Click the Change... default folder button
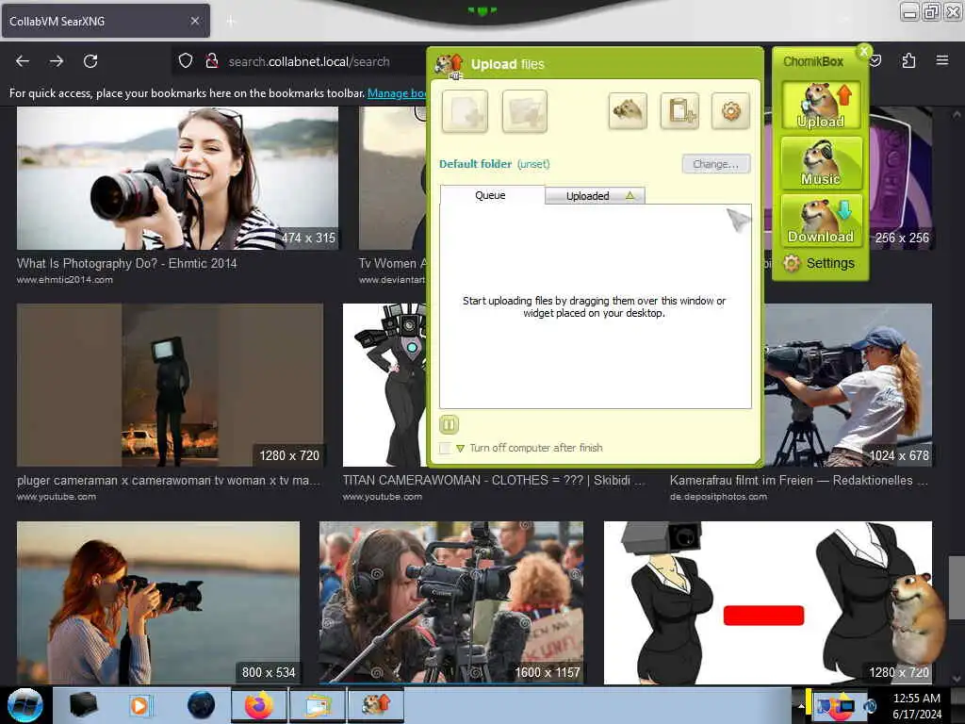Image resolution: width=965 pixels, height=724 pixels. click(716, 164)
